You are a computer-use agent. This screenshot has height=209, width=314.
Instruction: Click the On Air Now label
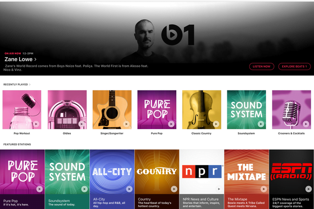(x=13, y=54)
